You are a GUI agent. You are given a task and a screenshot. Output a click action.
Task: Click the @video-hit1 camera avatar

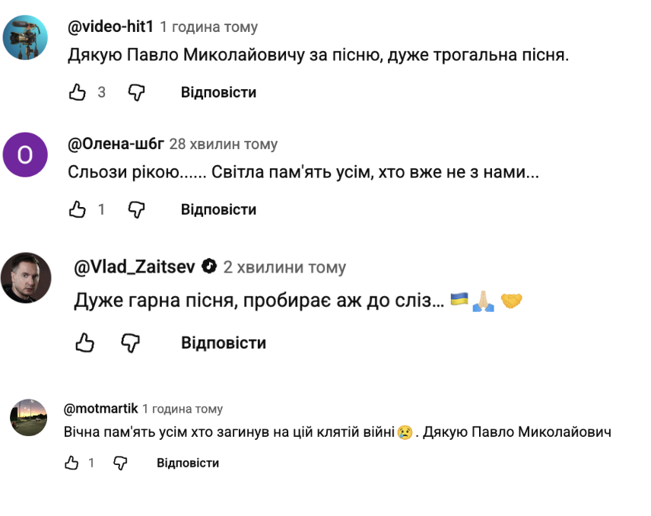point(26,37)
